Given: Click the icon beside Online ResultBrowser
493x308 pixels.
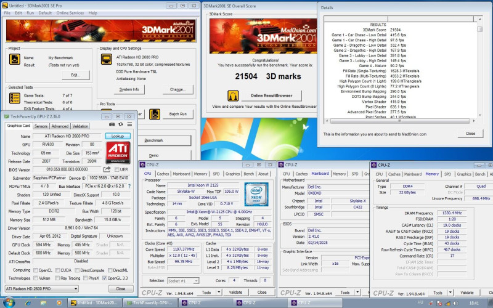Looking at the screenshot, I should 233,95.
